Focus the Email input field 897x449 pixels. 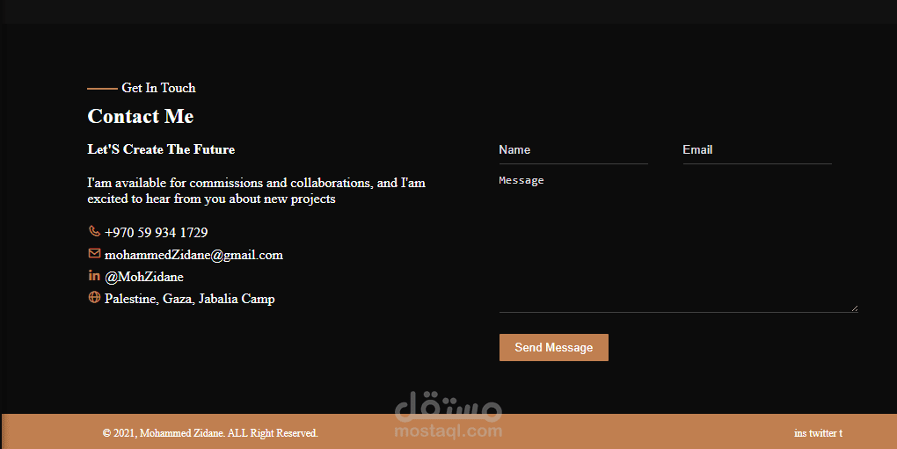[757, 150]
